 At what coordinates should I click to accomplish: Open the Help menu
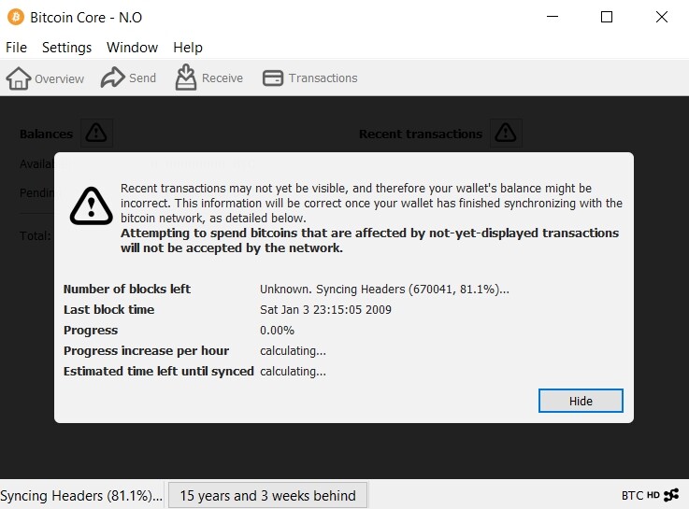[x=188, y=48]
